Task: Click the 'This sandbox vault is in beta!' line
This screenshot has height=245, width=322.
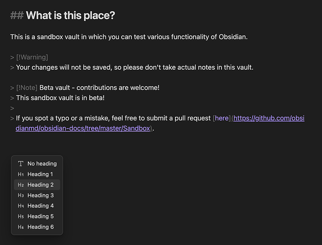Action: pos(60,98)
